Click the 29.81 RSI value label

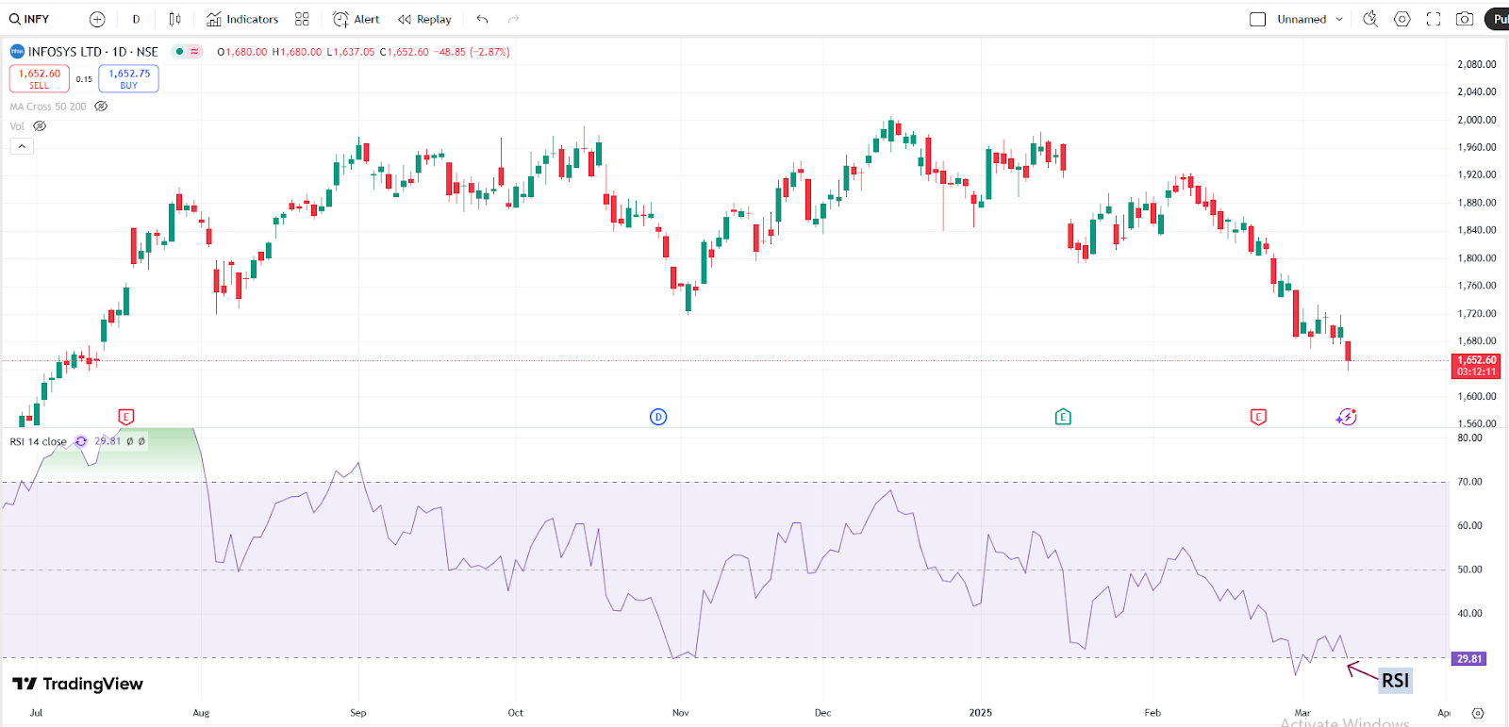tap(1469, 659)
